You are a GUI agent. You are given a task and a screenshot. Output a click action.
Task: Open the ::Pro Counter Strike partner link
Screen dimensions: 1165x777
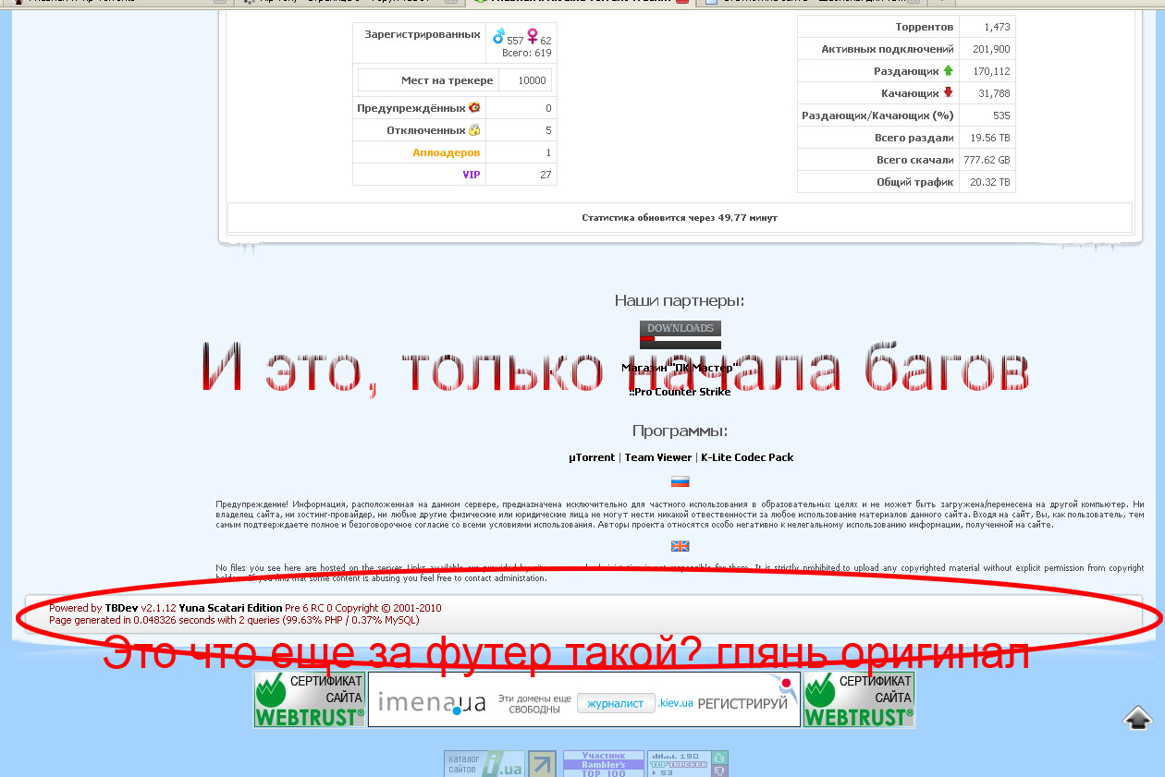(680, 392)
